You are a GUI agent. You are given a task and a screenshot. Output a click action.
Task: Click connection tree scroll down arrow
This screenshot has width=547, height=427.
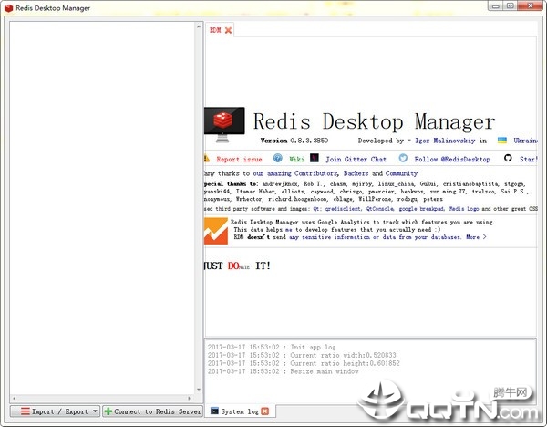click(199, 390)
